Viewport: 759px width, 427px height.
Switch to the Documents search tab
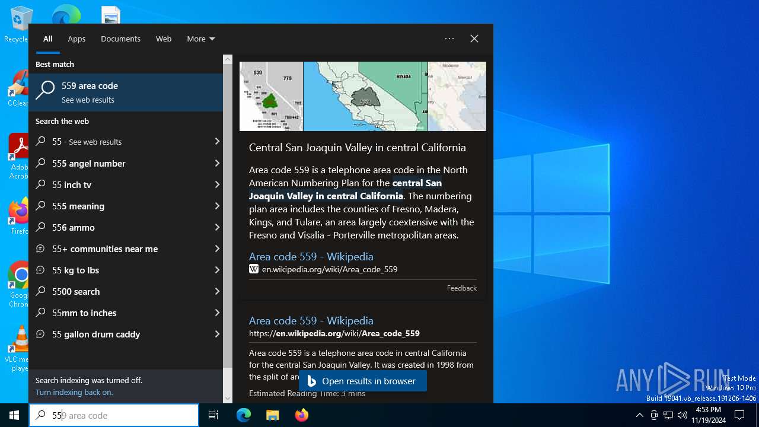pos(120,39)
